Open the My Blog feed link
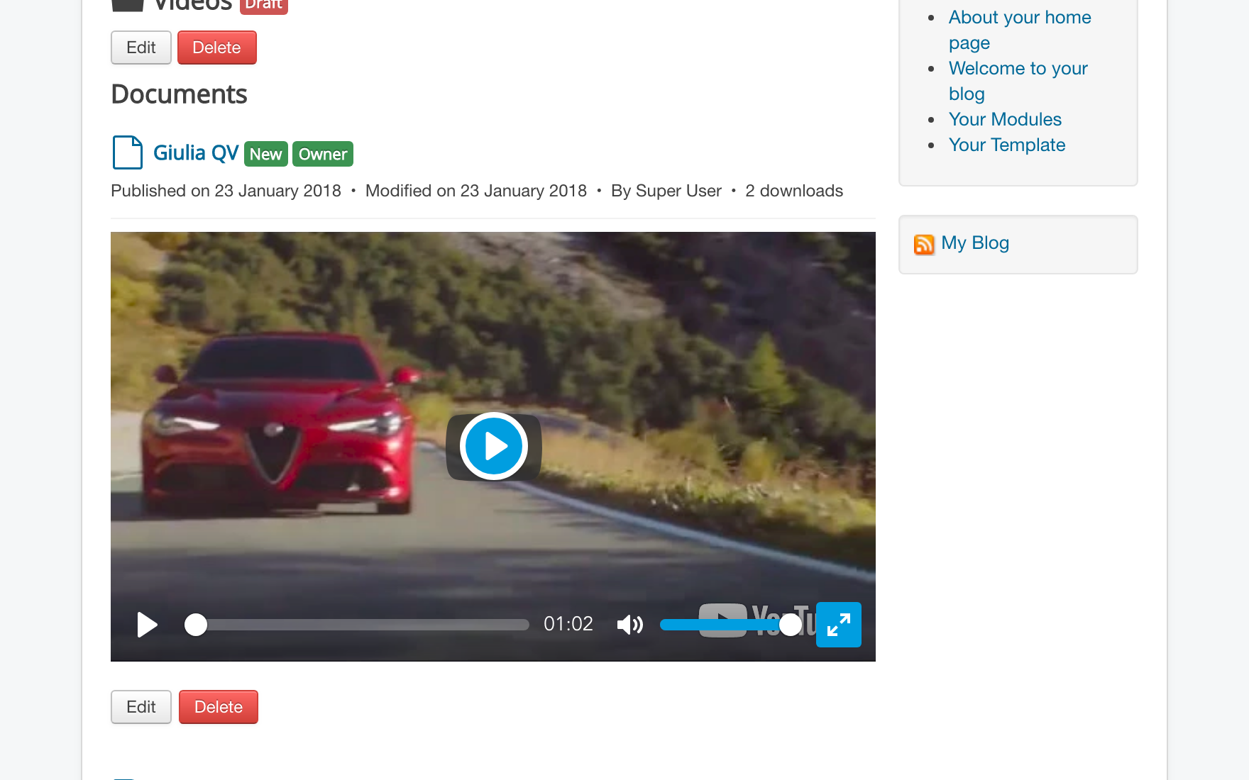 pos(974,243)
